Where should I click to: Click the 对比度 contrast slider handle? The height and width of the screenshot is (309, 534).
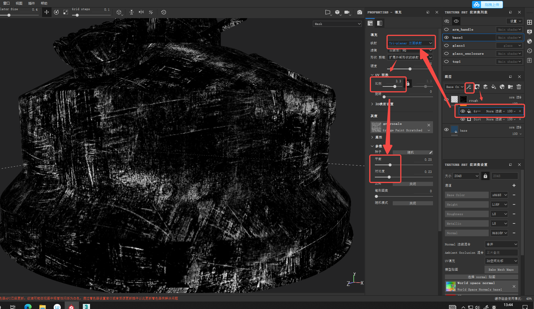tap(389, 177)
